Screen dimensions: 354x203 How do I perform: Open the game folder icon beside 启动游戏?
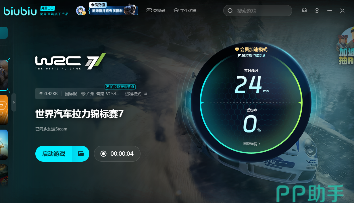pos(81,154)
